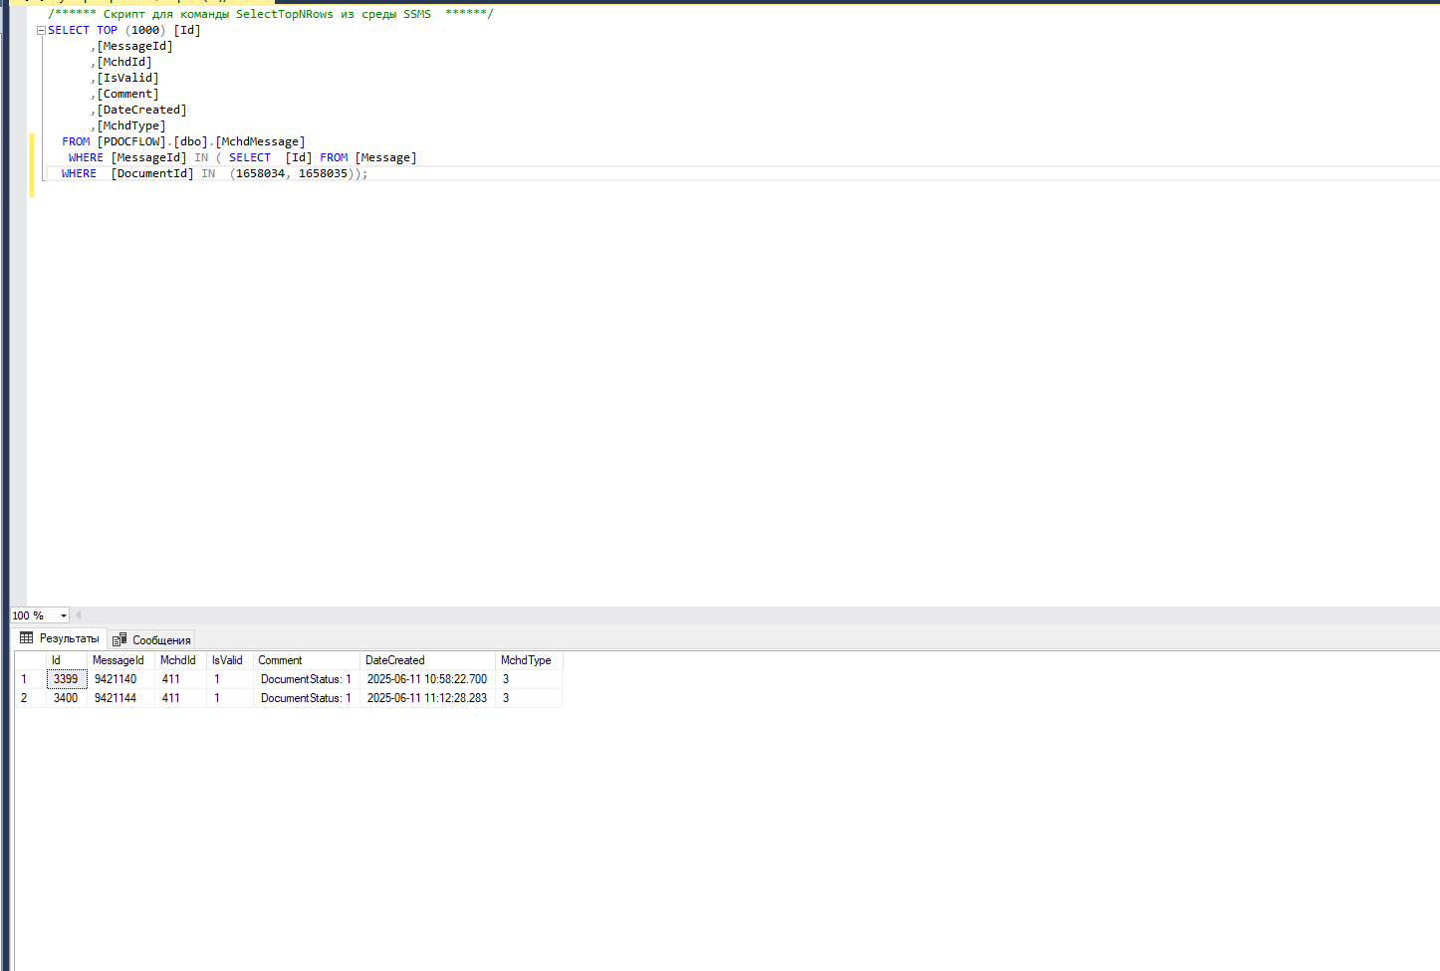Select the MessageId column header

[120, 660]
